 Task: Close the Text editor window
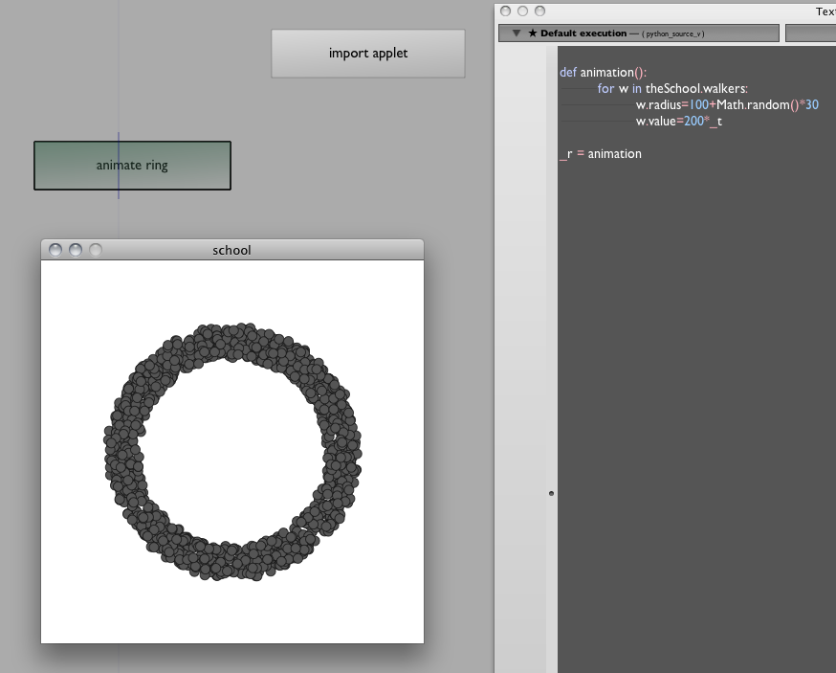(x=504, y=11)
